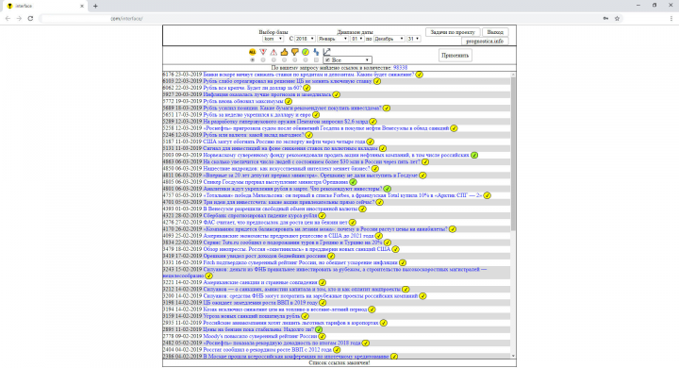Bookmark this page with star icon

617,19
